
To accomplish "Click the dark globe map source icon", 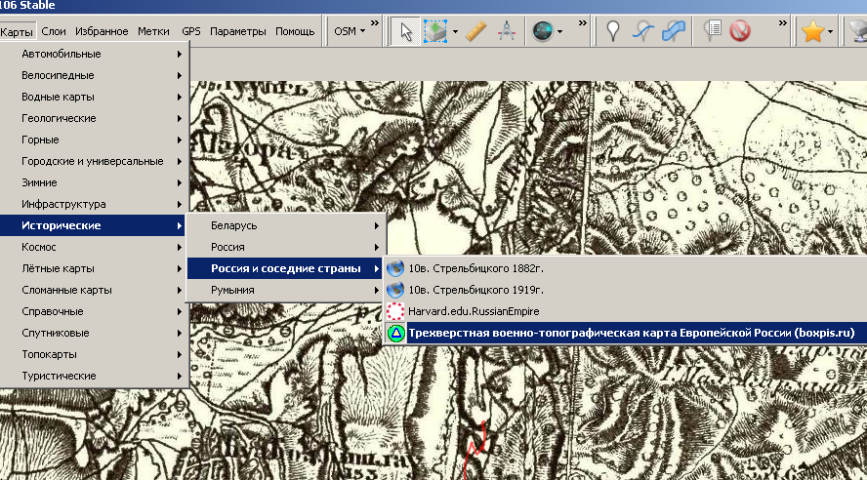I will [543, 31].
